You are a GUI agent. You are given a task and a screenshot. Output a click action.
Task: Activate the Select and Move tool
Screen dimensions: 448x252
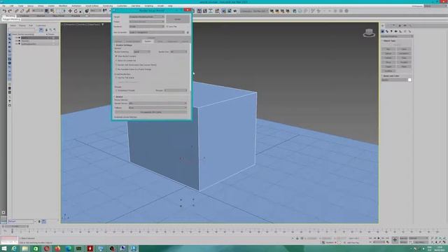click(x=70, y=11)
